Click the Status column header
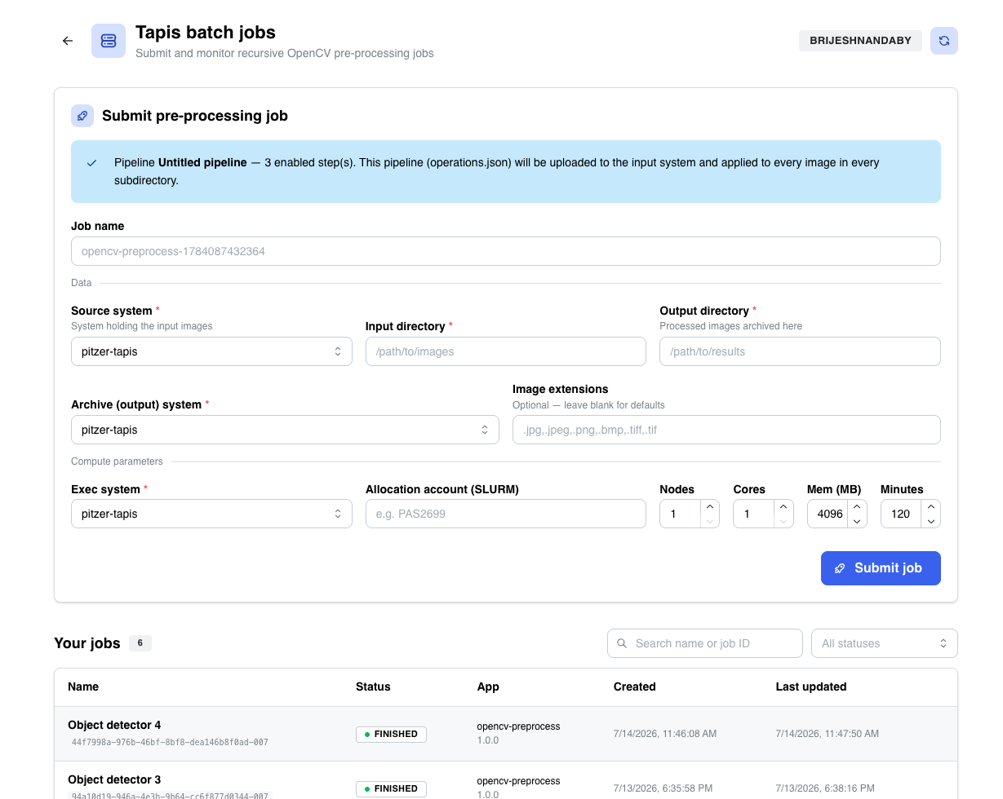This screenshot has width=1003, height=799. (x=373, y=686)
